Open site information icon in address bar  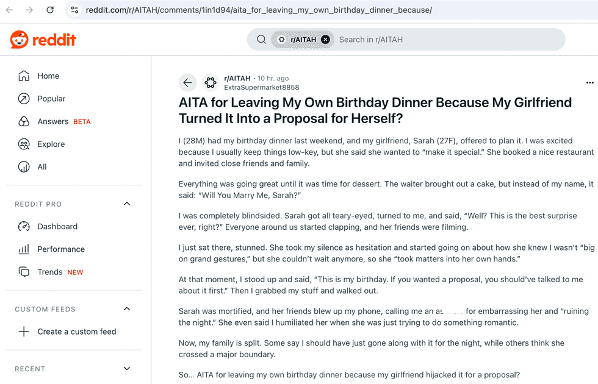tap(74, 10)
